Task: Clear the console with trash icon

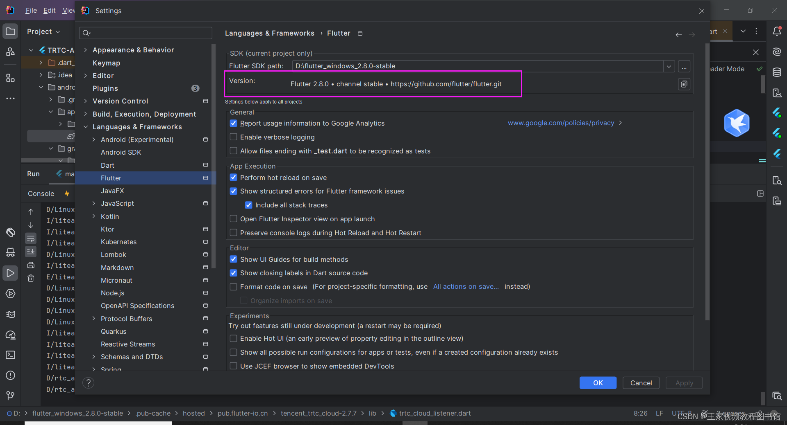Action: [31, 279]
